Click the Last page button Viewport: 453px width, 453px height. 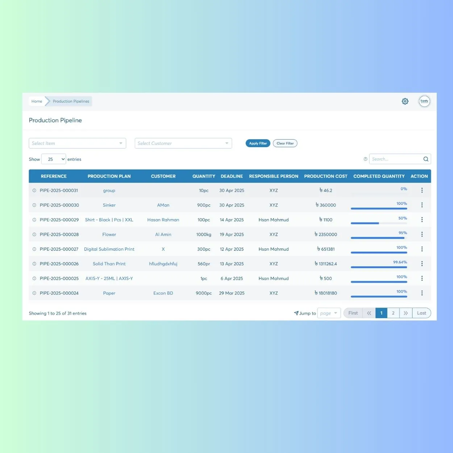[x=421, y=313]
